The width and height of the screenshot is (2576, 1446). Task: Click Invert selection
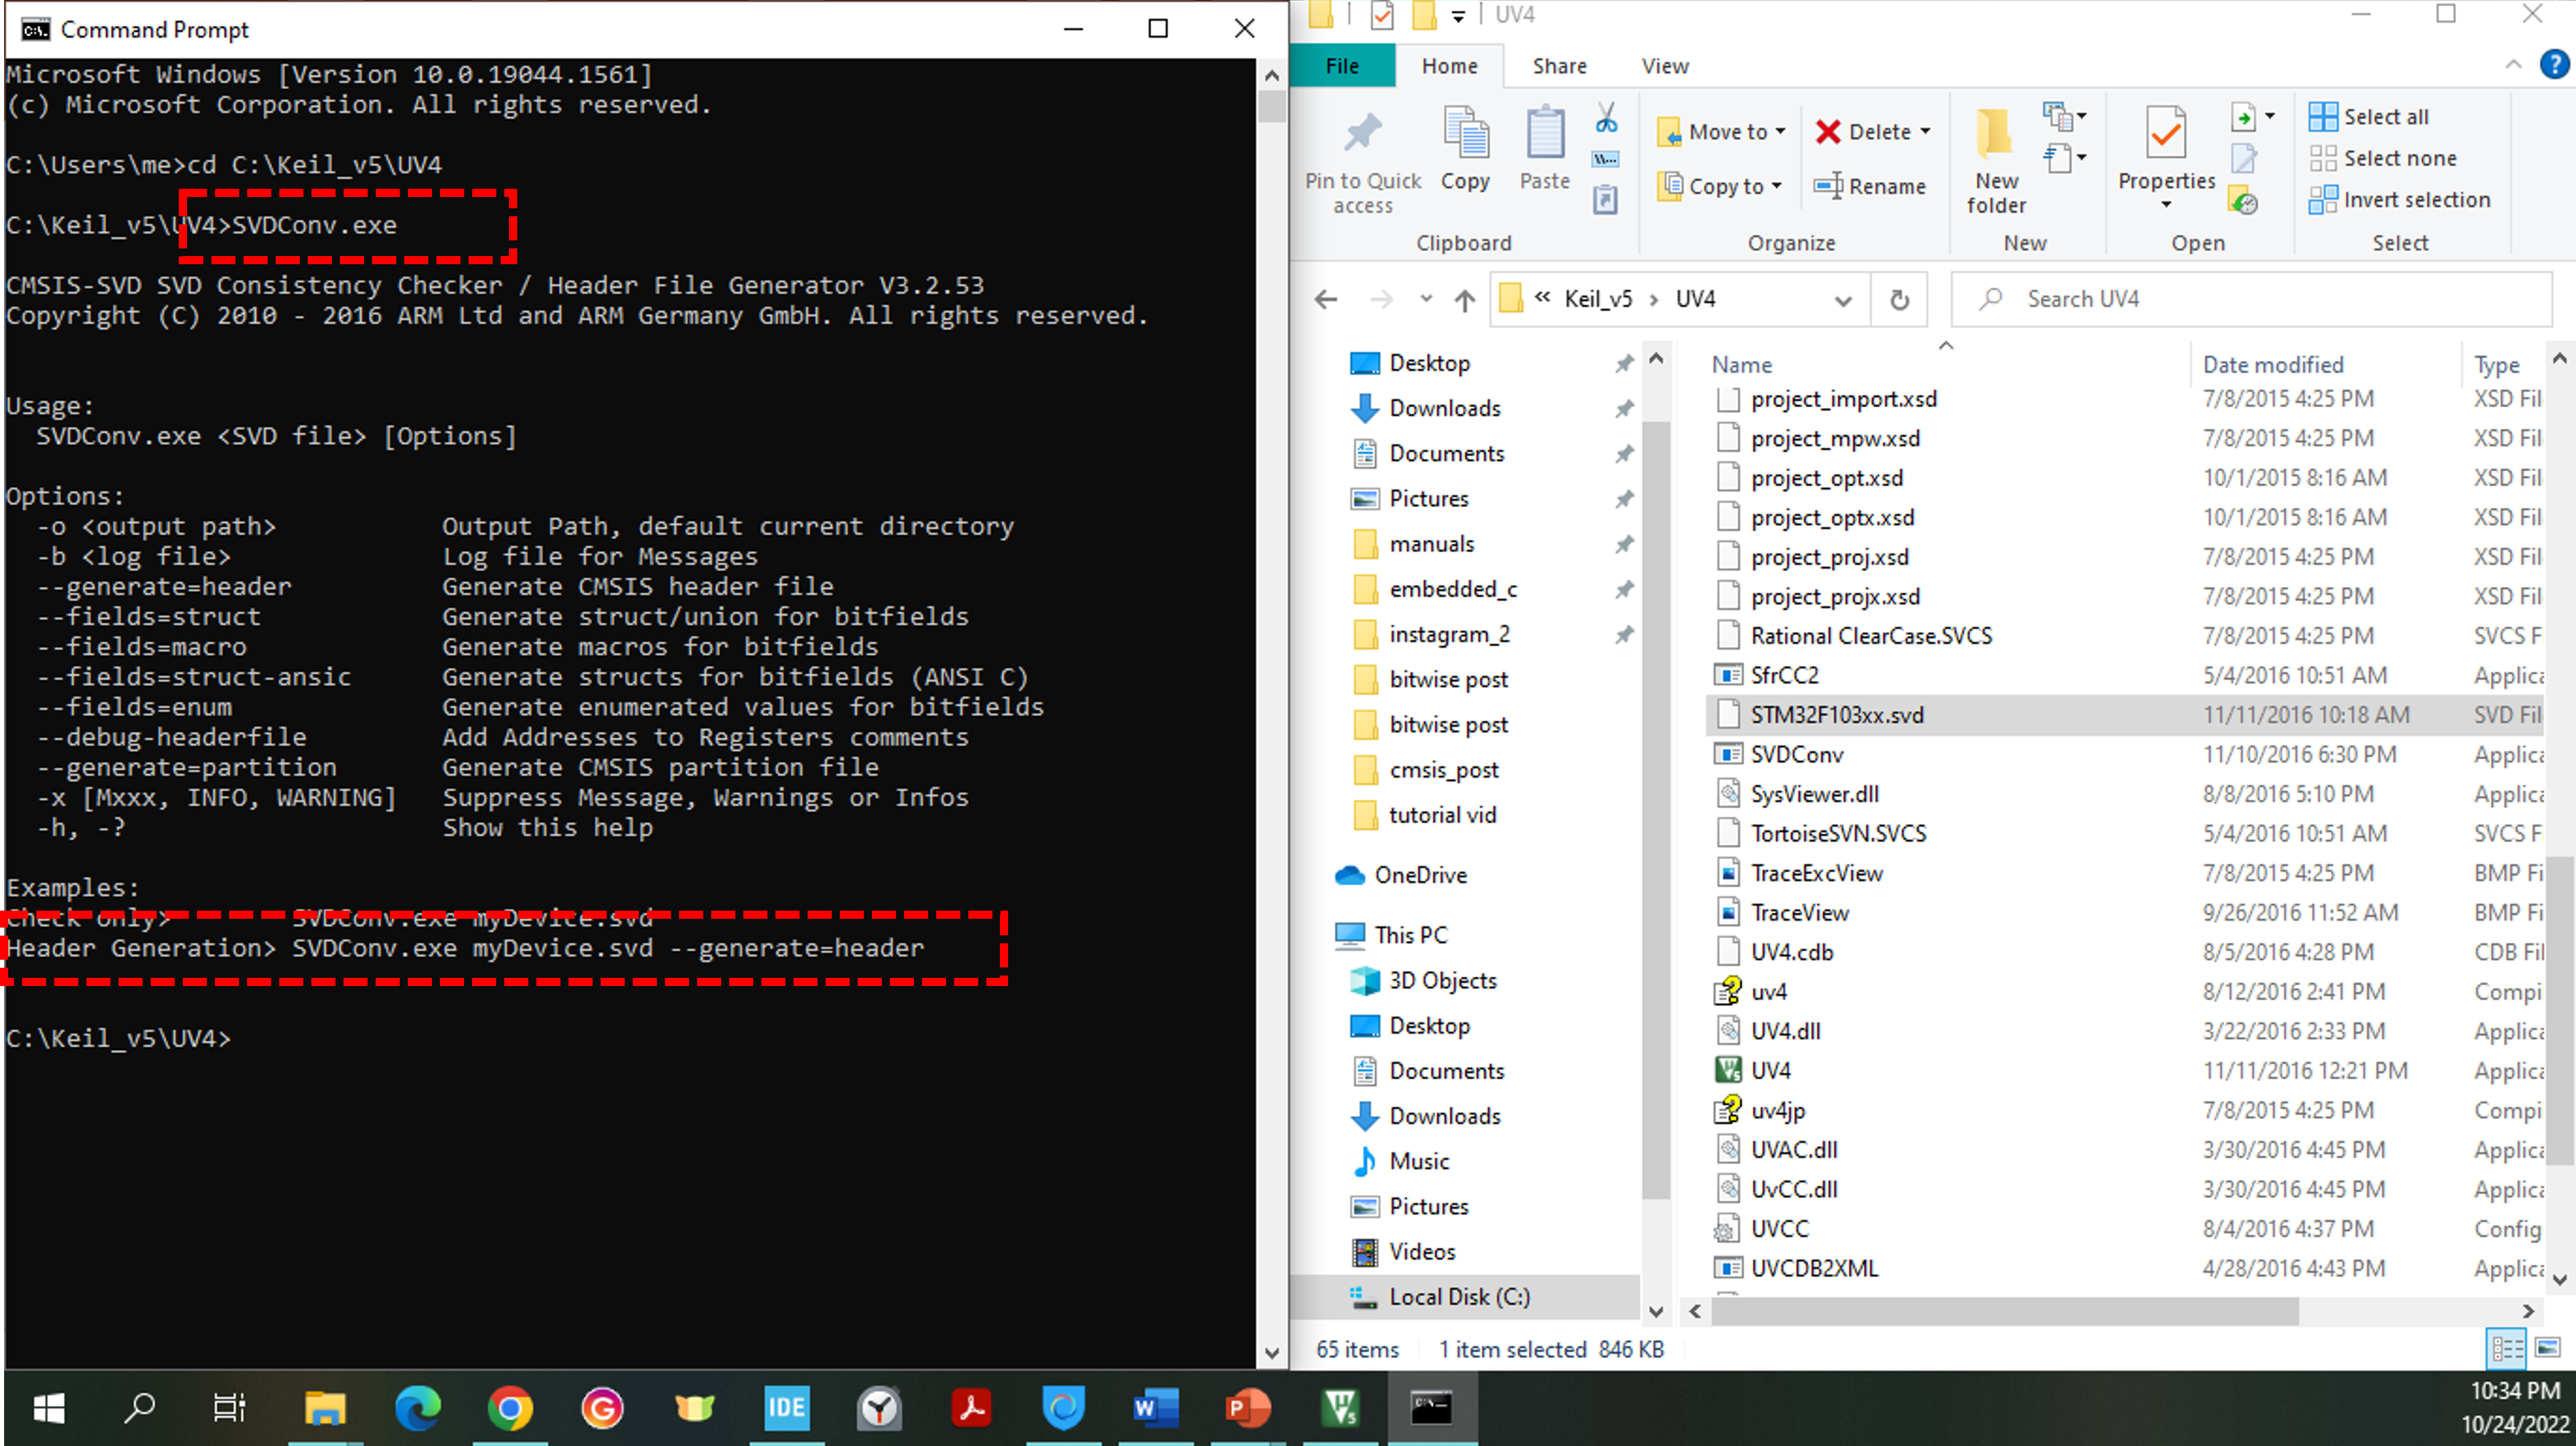[2399, 200]
